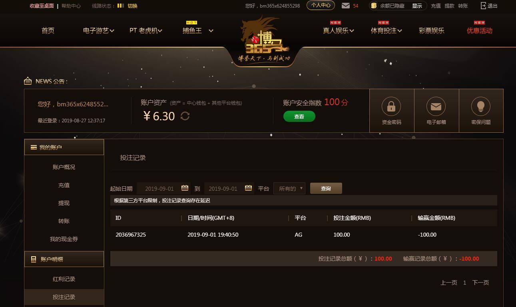
Task: Click the 退出 logout icon
Action: (x=483, y=6)
